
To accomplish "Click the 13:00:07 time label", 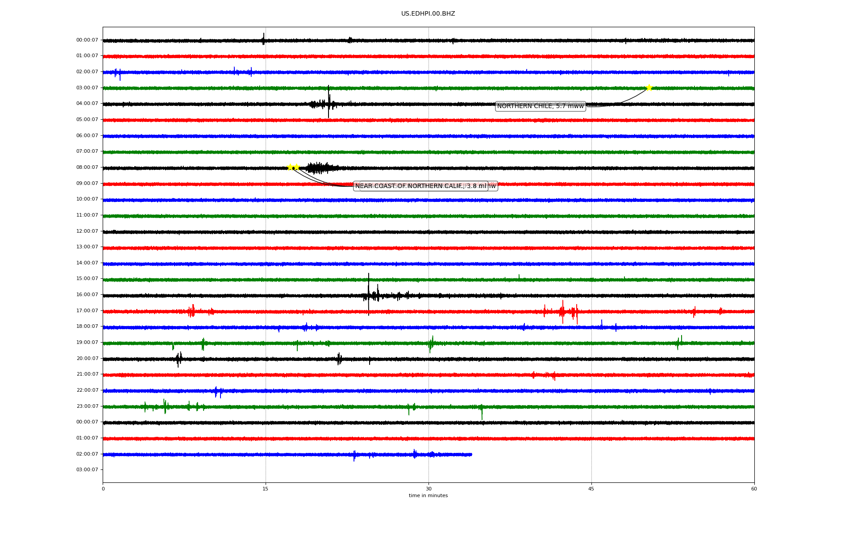I will pyautogui.click(x=87, y=247).
